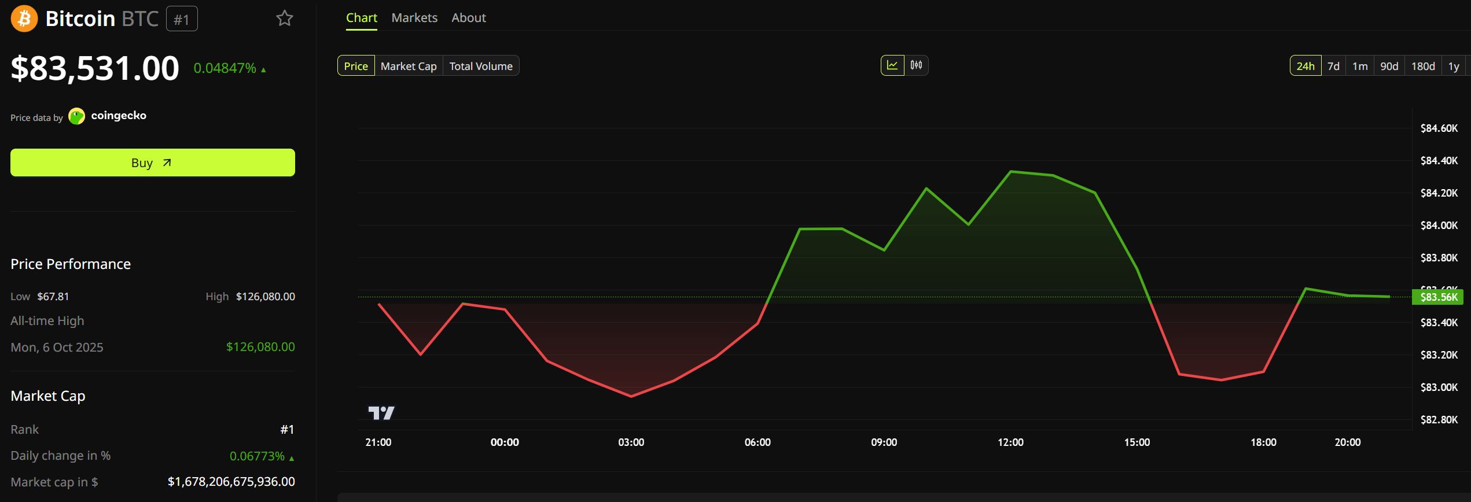Click the $83,531.00 price value

95,68
